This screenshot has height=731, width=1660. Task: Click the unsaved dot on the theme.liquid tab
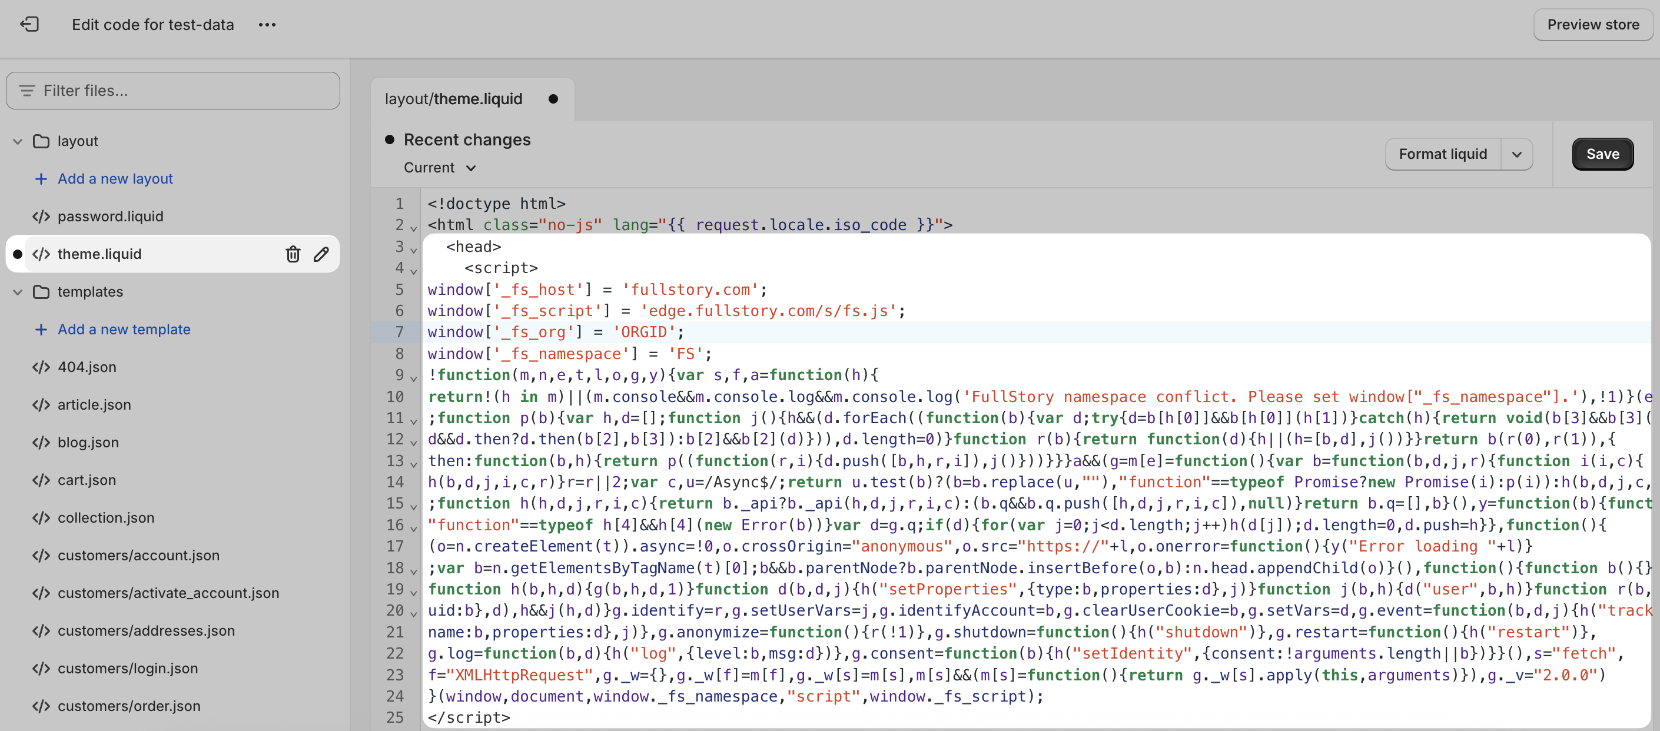tap(553, 99)
